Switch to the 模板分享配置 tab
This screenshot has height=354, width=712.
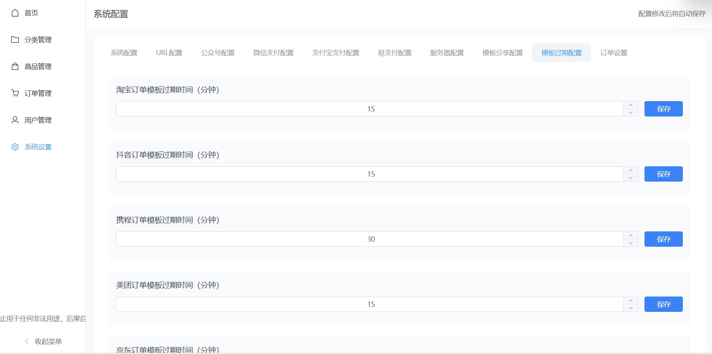tap(502, 53)
